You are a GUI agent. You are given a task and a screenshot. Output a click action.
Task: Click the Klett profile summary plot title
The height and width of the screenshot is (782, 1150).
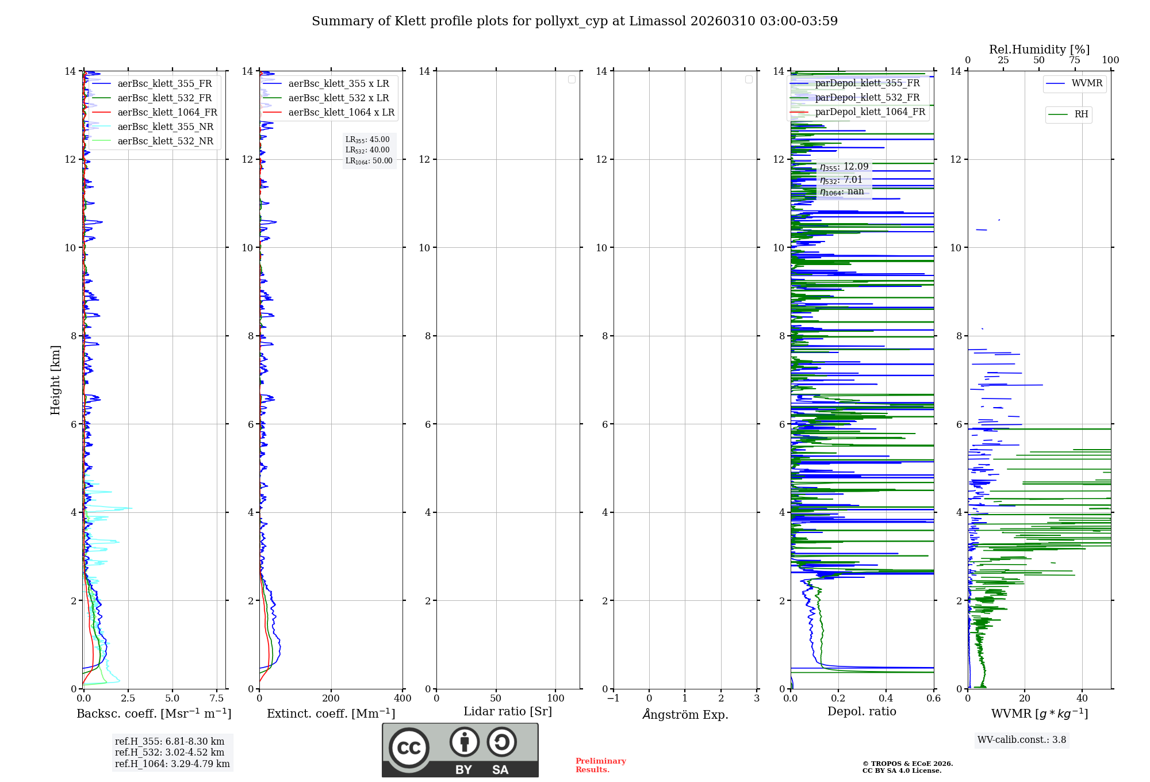click(574, 21)
